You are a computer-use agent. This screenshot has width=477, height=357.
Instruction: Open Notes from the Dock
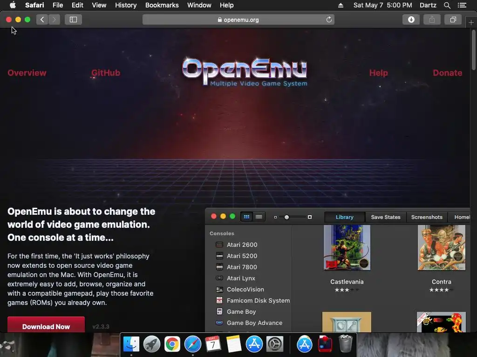234,344
